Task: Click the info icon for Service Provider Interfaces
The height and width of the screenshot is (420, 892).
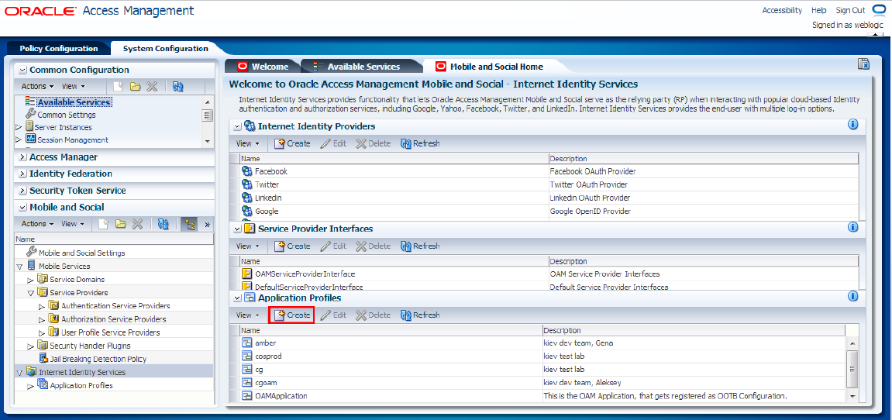Action: [852, 226]
